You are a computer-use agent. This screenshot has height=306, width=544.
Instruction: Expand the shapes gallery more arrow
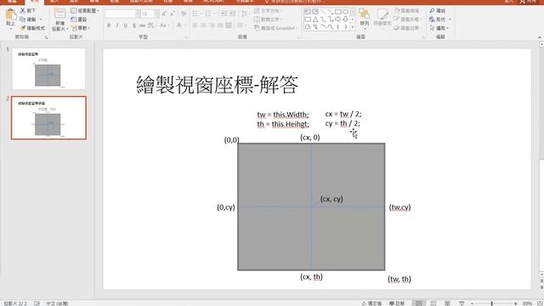(x=353, y=27)
